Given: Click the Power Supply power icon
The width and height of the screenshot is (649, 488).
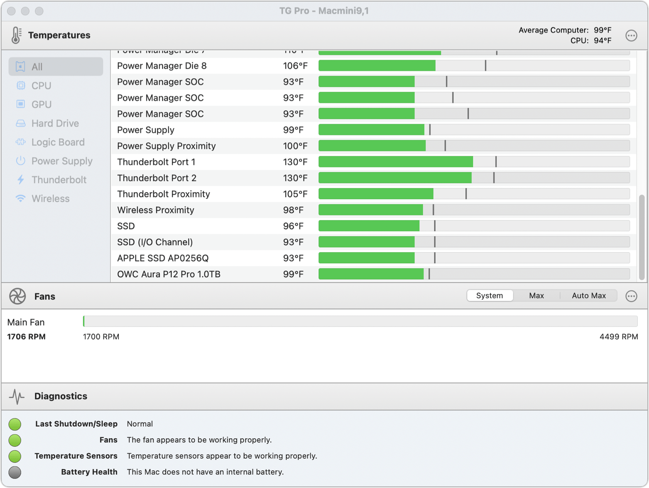Looking at the screenshot, I should (x=21, y=161).
